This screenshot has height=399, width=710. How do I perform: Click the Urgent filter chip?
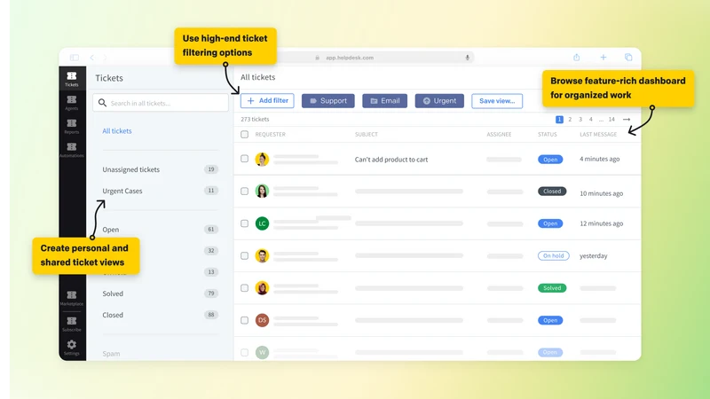[439, 101]
